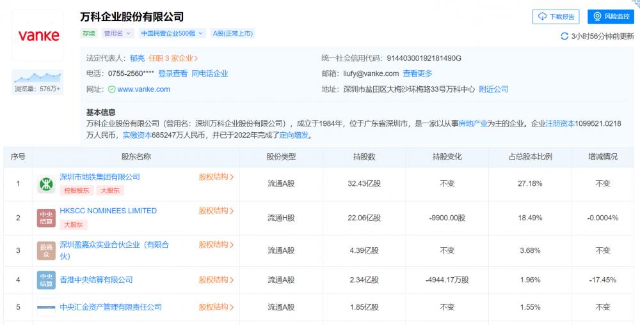Click the 增减情况 column header
Screen dimensions: 640x325
(x=602, y=157)
